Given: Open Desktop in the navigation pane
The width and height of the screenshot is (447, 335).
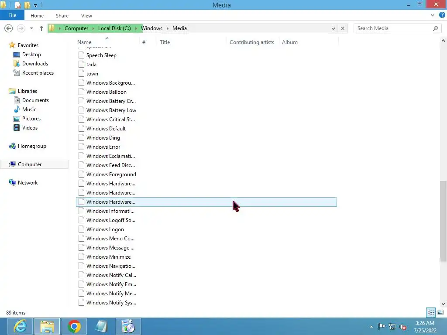Looking at the screenshot, I should pos(31,55).
